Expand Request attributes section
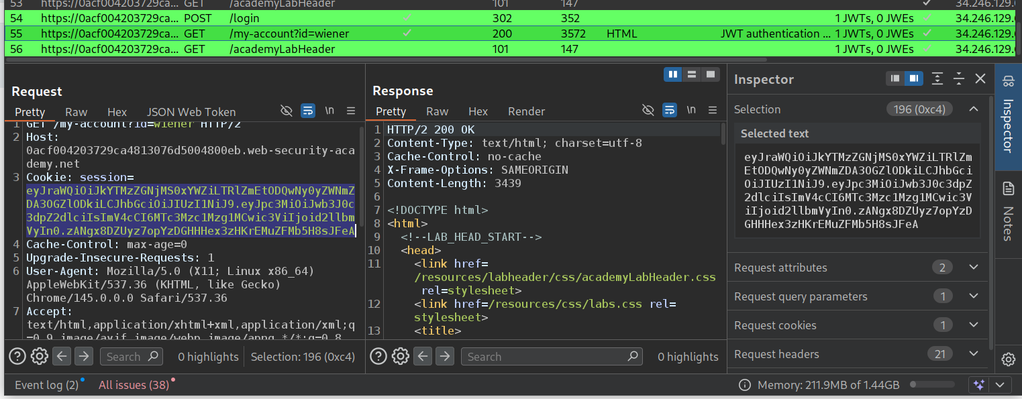Screen dimensions: 1022x399 974,268
